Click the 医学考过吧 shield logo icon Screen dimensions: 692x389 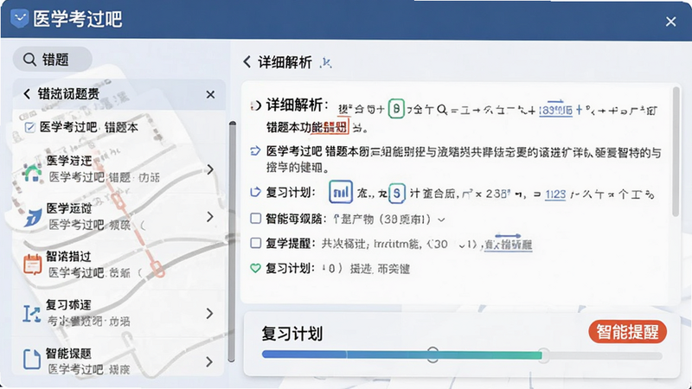19,18
